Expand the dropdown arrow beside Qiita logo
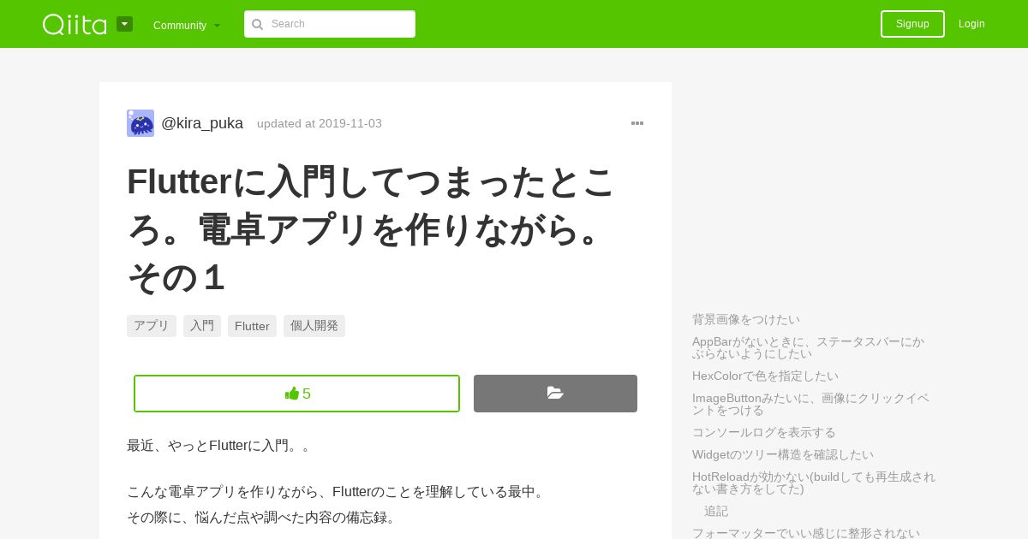 click(x=124, y=24)
